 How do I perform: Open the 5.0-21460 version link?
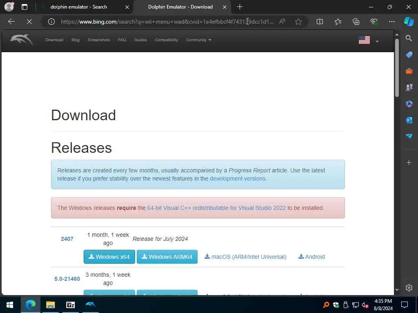67,279
